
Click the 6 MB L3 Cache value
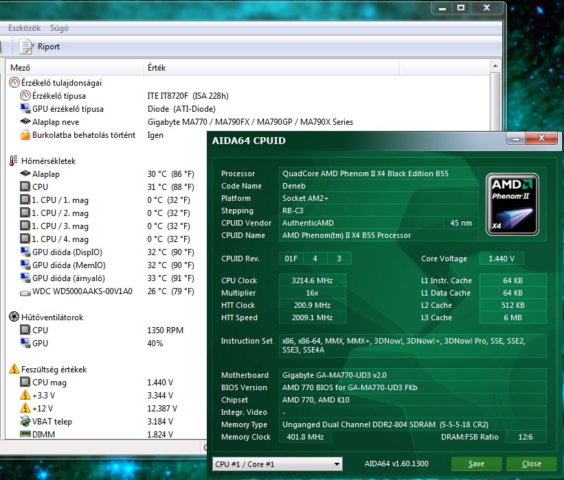(513, 317)
